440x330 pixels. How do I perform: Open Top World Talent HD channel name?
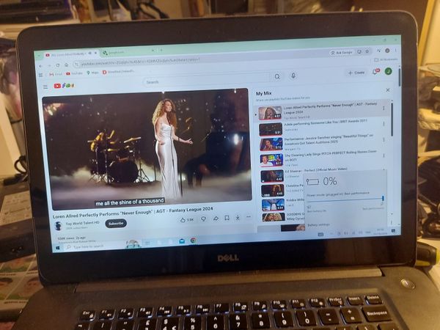(82, 223)
